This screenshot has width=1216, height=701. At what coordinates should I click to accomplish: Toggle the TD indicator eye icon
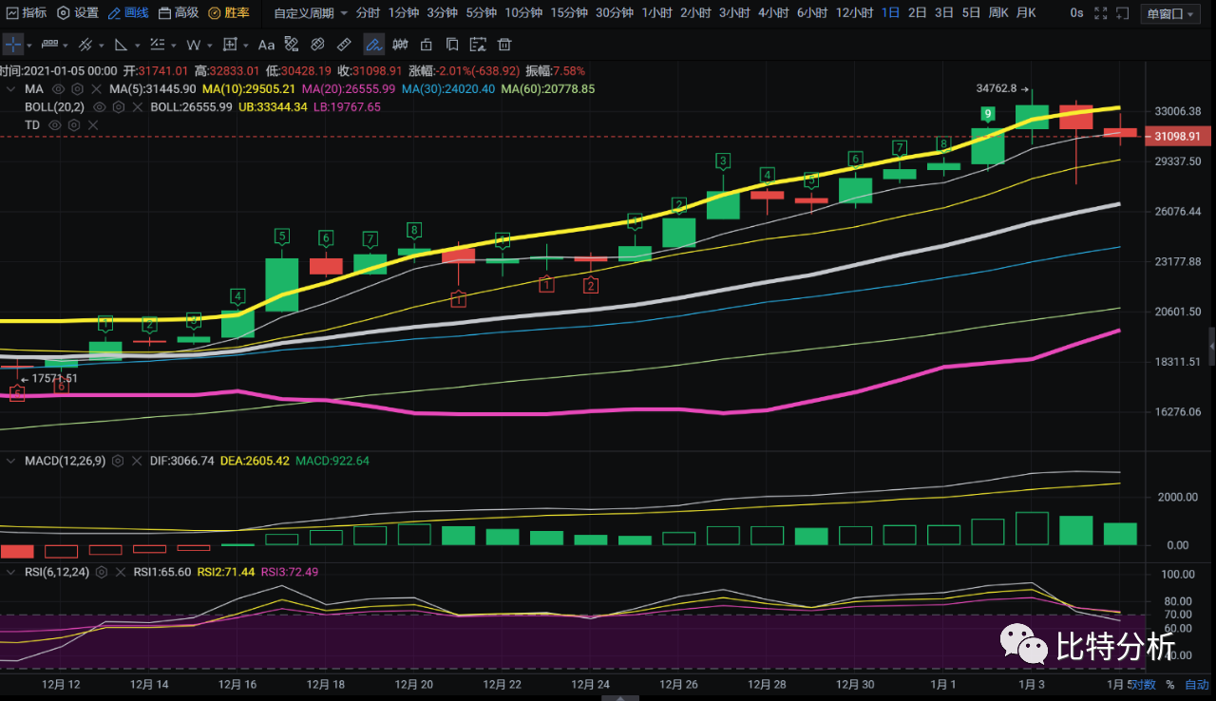pos(55,124)
